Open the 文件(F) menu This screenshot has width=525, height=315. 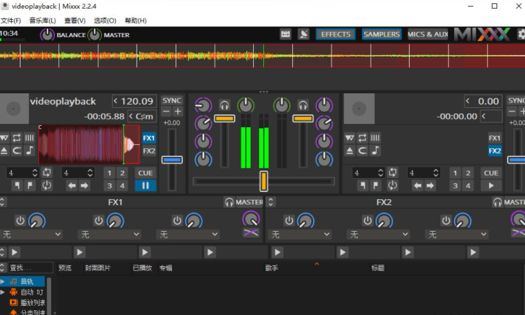11,21
